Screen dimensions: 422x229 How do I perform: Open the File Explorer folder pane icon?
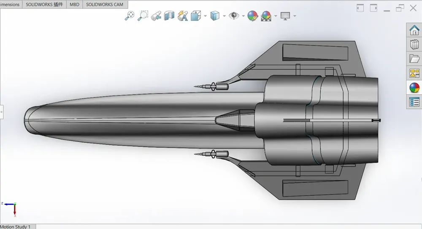[x=414, y=59]
